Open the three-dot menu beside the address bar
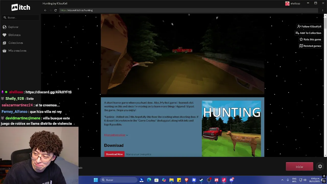 pos(323,10)
